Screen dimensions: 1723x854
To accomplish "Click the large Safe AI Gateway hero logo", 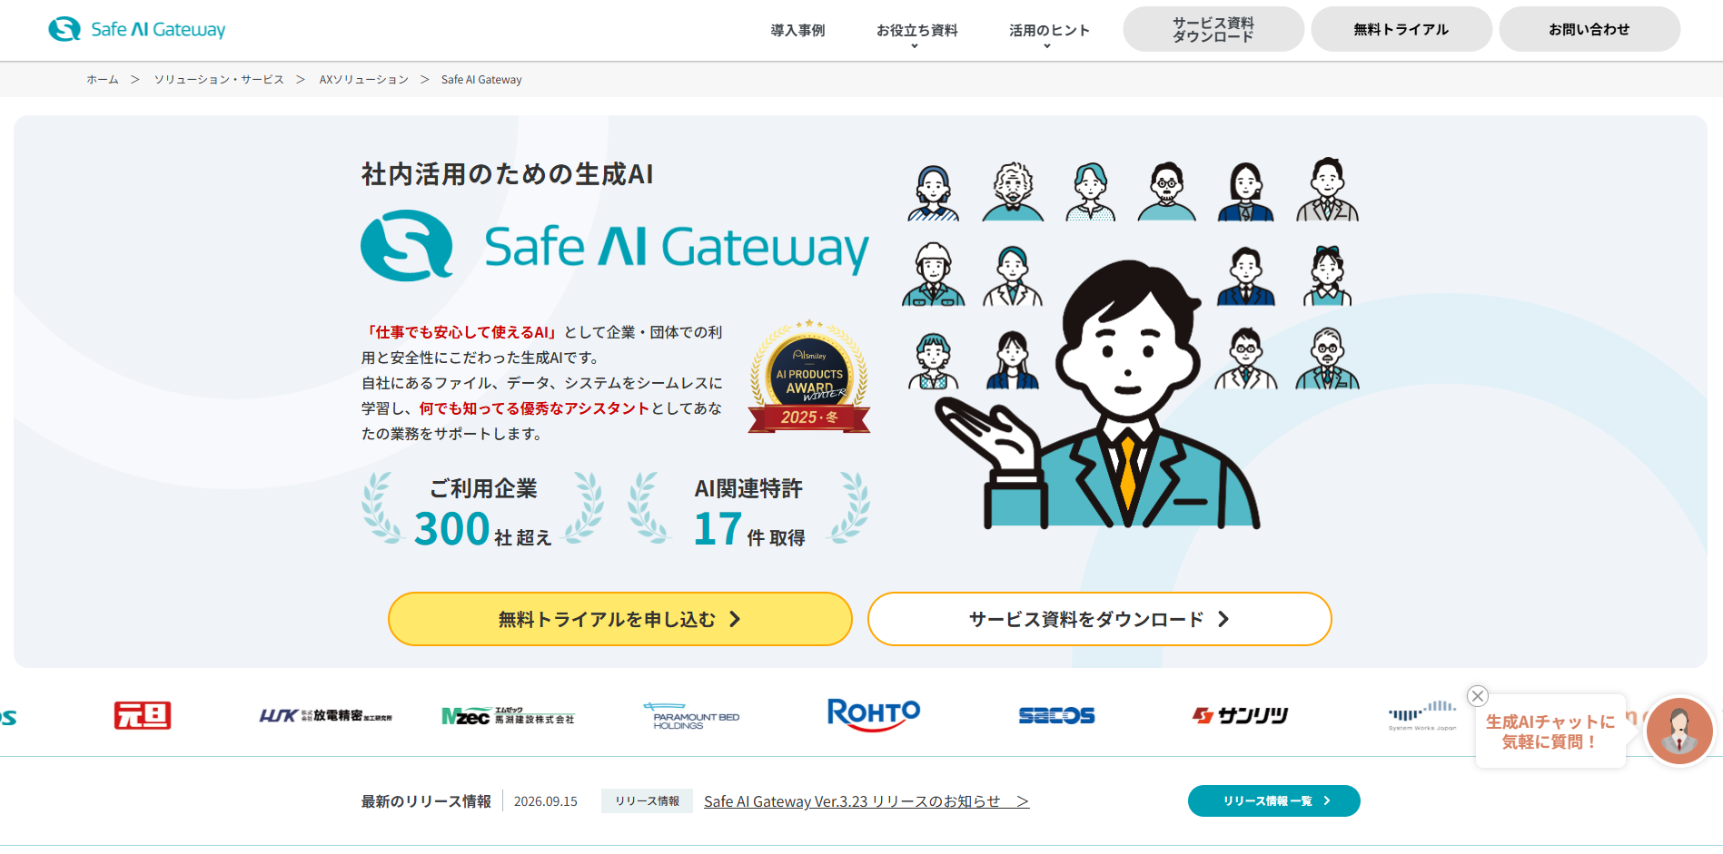I will point(615,246).
